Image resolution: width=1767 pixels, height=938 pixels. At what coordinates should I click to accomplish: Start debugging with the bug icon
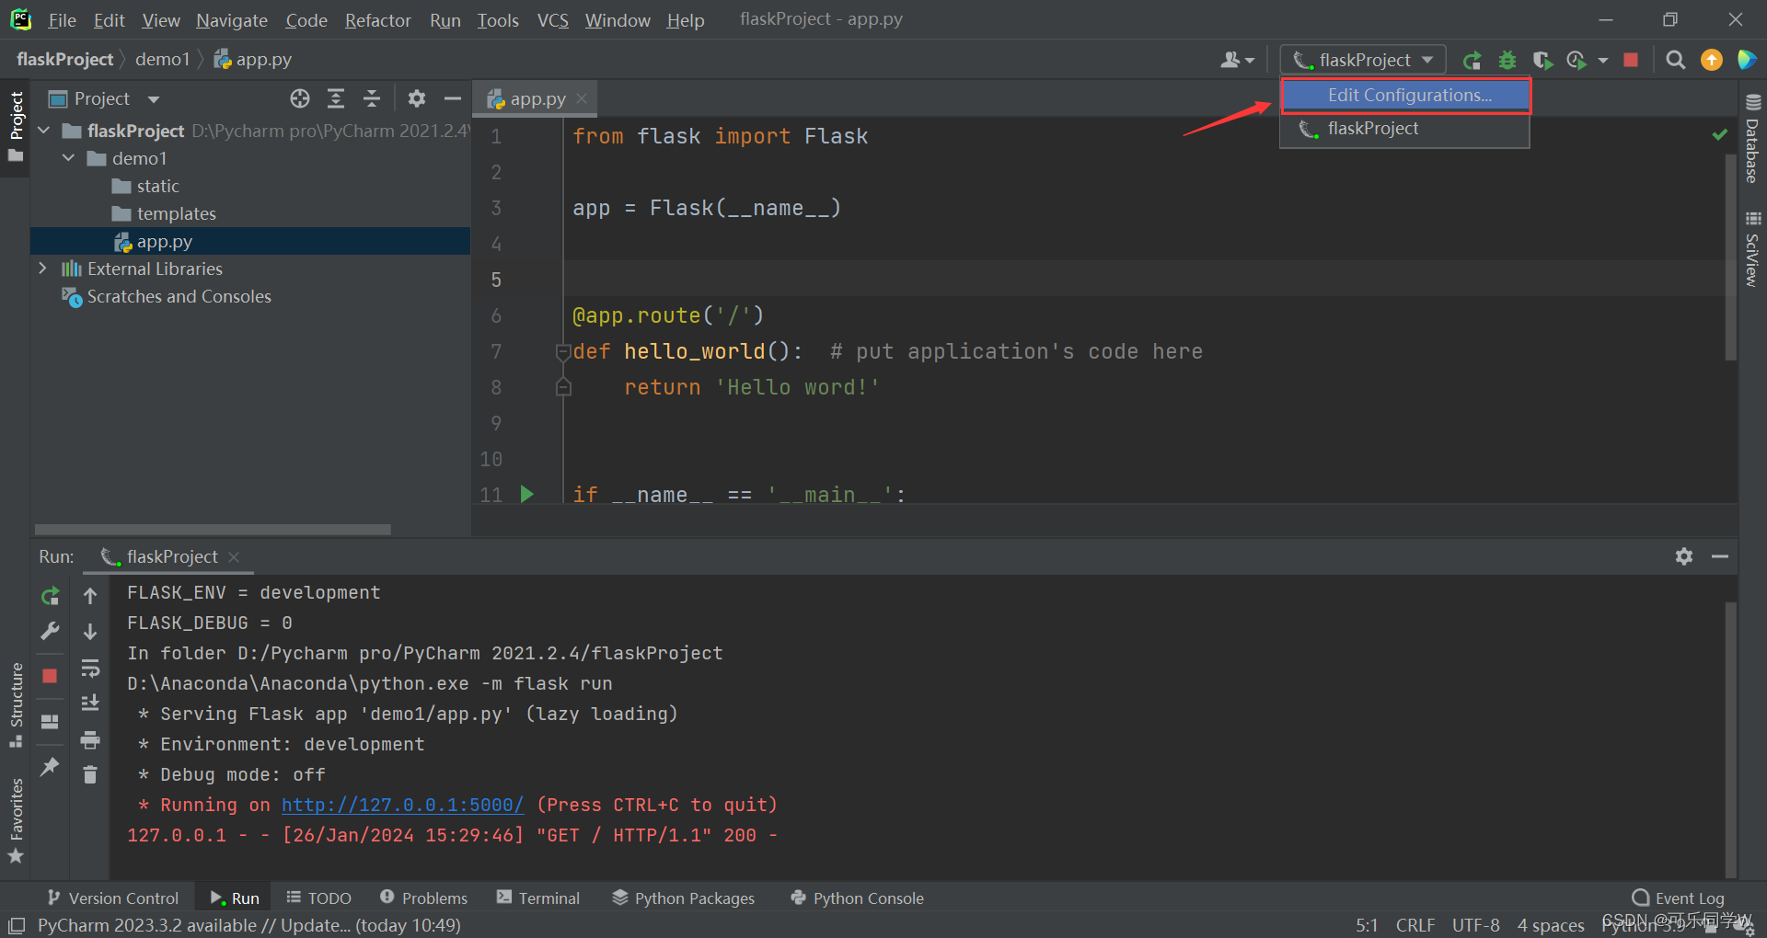click(x=1507, y=61)
